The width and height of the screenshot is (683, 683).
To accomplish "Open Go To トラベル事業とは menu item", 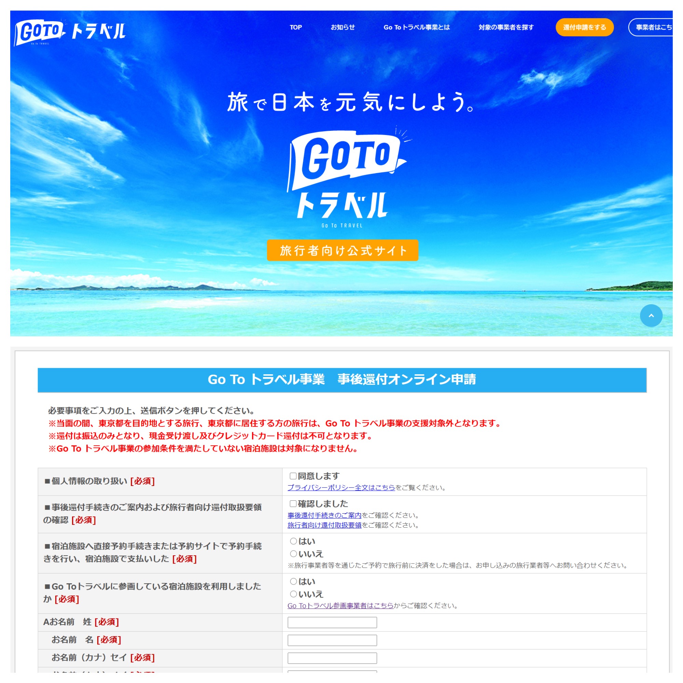I will click(x=417, y=27).
